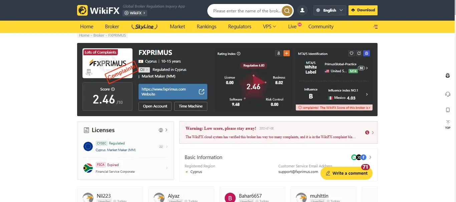Click the external link icon on website button
This screenshot has height=202, width=456.
[201, 92]
